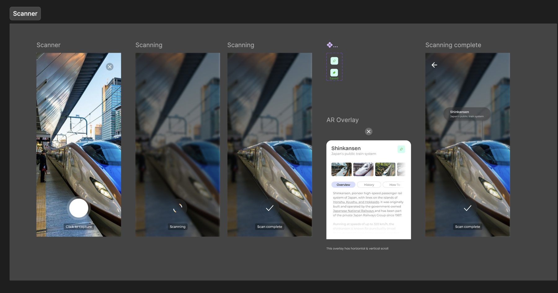Tap the white capture shutter button
Viewport: 558px width, 293px height.
click(x=79, y=208)
